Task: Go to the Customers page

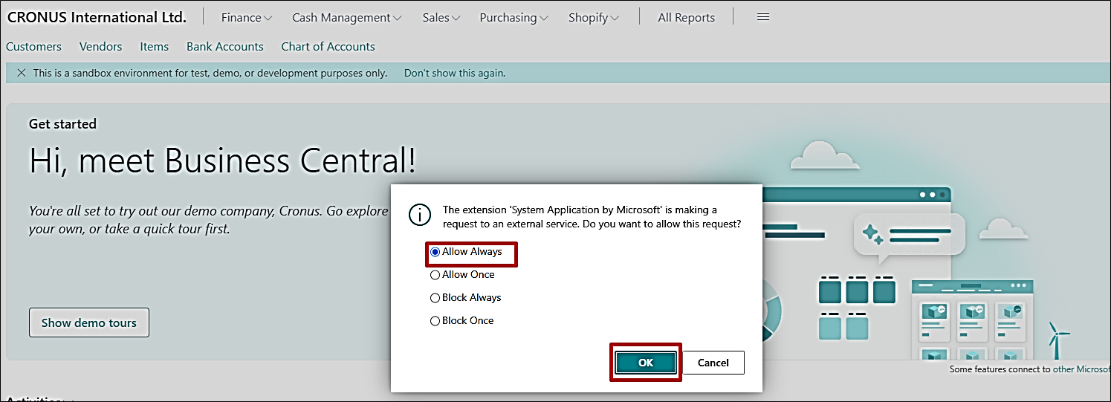Action: pos(33,47)
